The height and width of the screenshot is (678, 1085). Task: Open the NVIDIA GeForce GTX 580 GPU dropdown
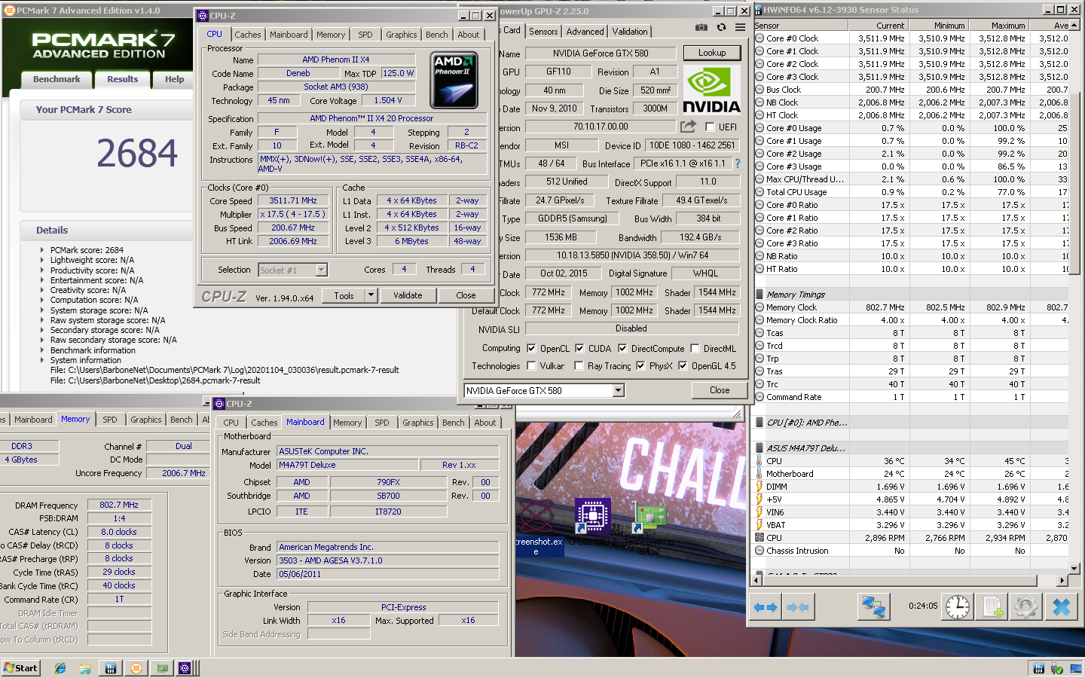tap(619, 390)
